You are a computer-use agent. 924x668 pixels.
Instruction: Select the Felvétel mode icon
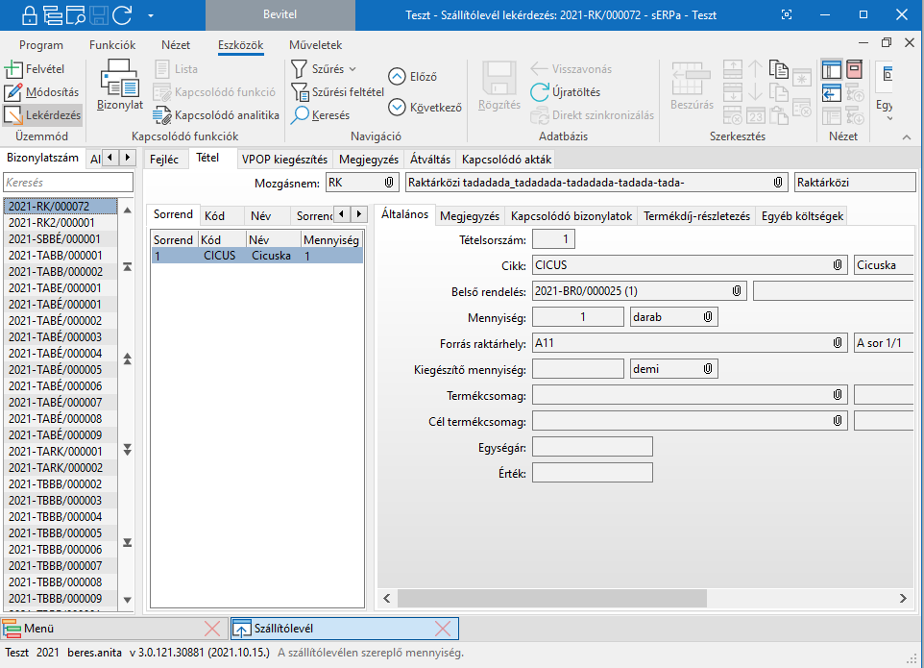(x=12, y=69)
